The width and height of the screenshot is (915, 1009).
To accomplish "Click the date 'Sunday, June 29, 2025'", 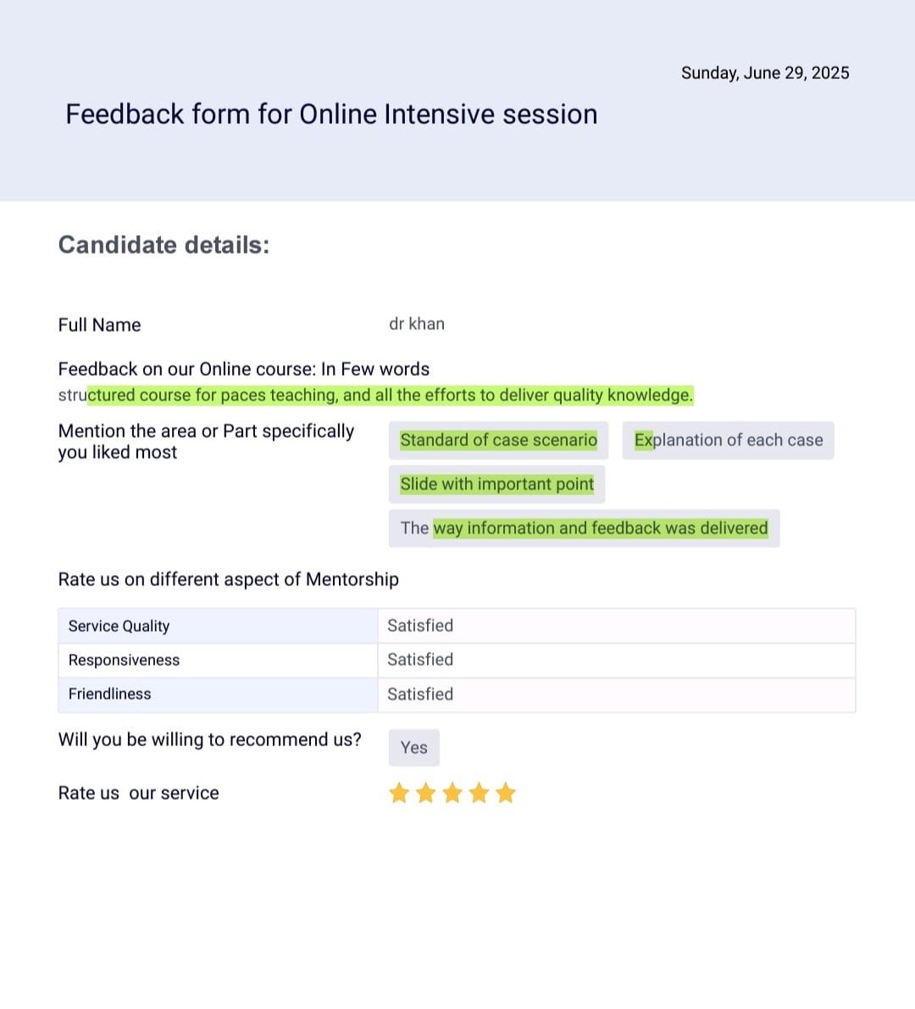I will point(764,73).
